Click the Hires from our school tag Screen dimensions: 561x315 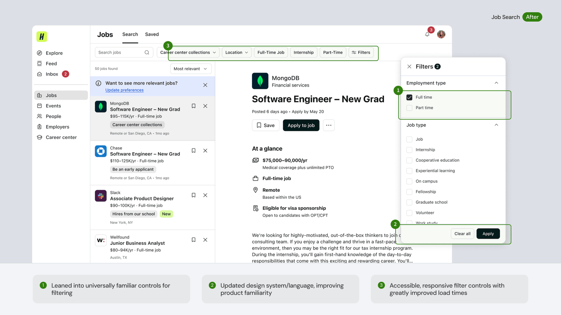pos(134,214)
